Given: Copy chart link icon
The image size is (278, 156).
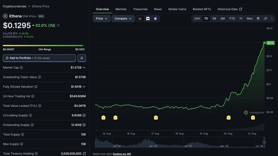Looking at the screenshot, I should click(x=265, y=19).
